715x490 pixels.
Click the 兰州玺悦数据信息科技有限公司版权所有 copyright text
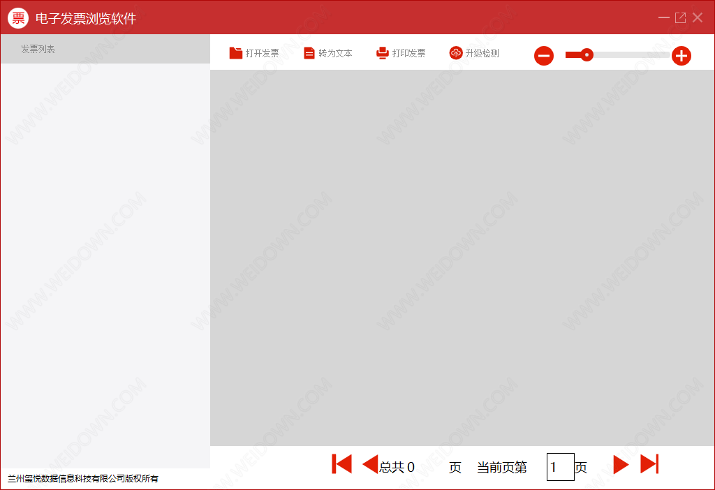(83, 479)
